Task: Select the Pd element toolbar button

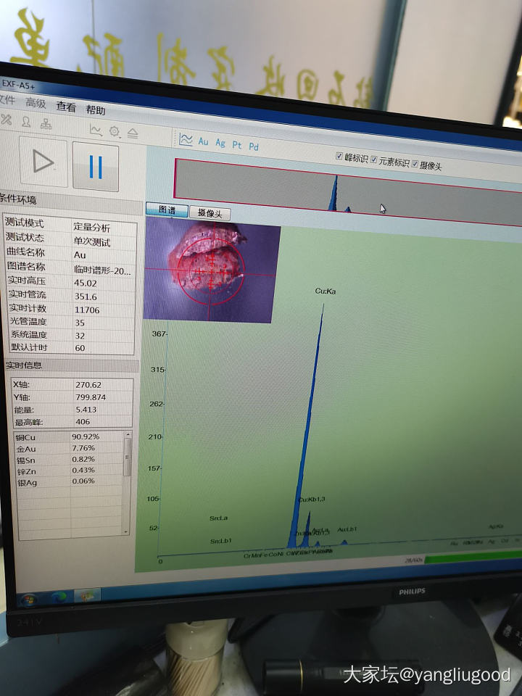Action: tap(254, 146)
